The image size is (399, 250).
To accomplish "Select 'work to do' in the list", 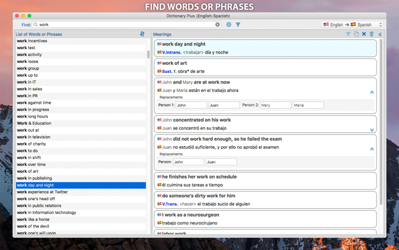I will coord(81,150).
